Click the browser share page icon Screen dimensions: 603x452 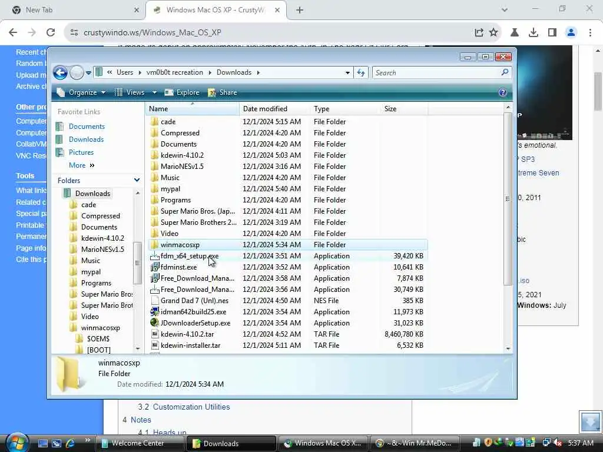[x=478, y=32]
